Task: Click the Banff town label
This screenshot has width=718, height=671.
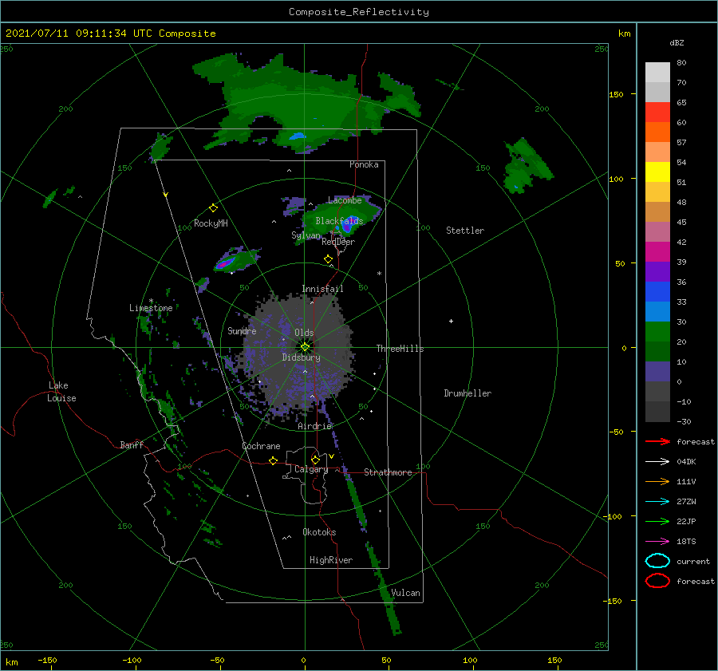Action: point(132,444)
